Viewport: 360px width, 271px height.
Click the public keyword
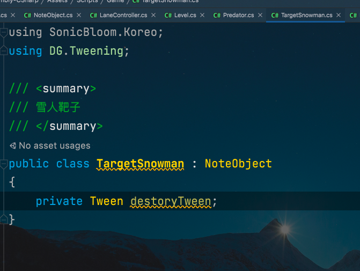coord(28,164)
